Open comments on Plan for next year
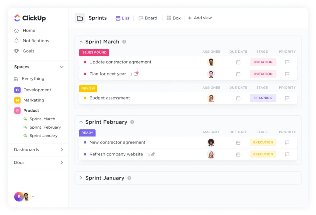The image size is (316, 215). tap(136, 74)
